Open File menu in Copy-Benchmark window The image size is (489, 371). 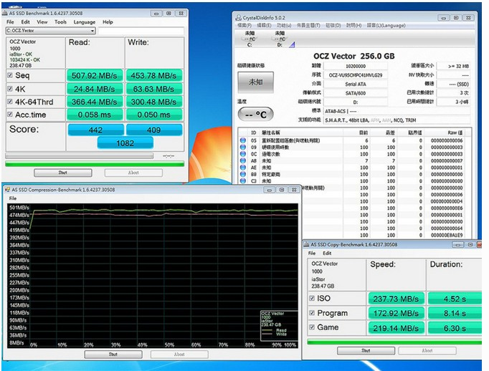pos(312,253)
